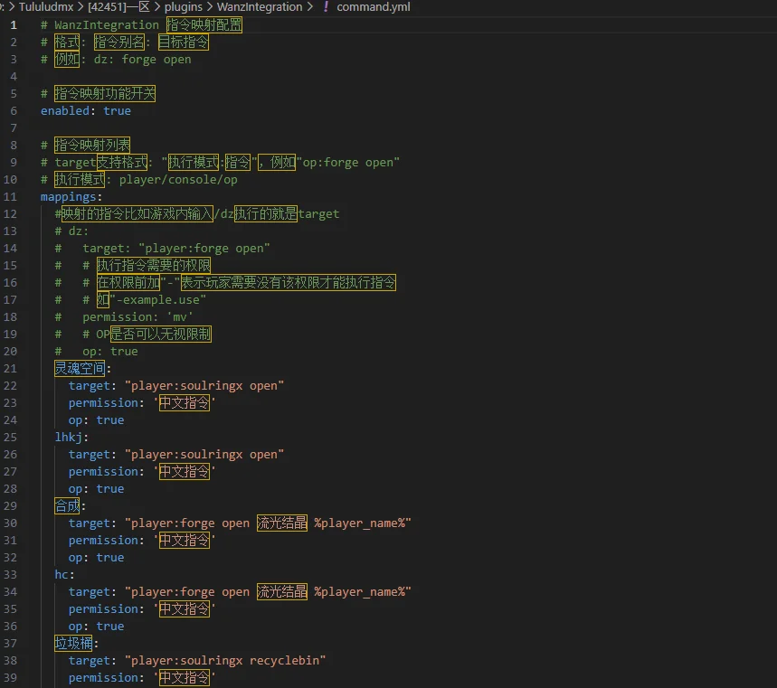Click the 'true' value after enabled
Image resolution: width=777 pixels, height=688 pixels.
[x=117, y=111]
